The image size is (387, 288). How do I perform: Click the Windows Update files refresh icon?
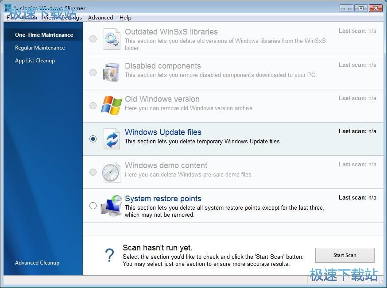click(112, 139)
